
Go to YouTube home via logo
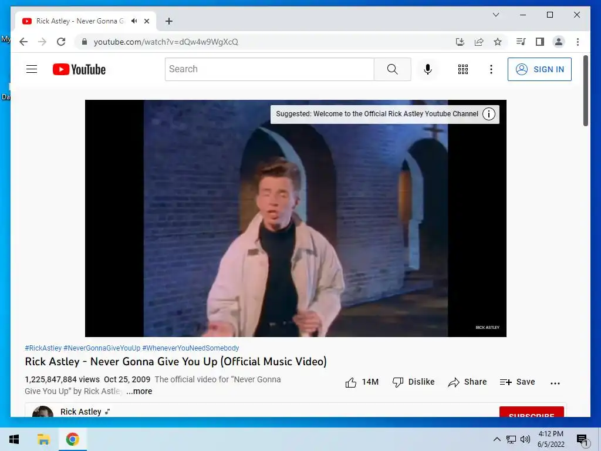pos(79,69)
